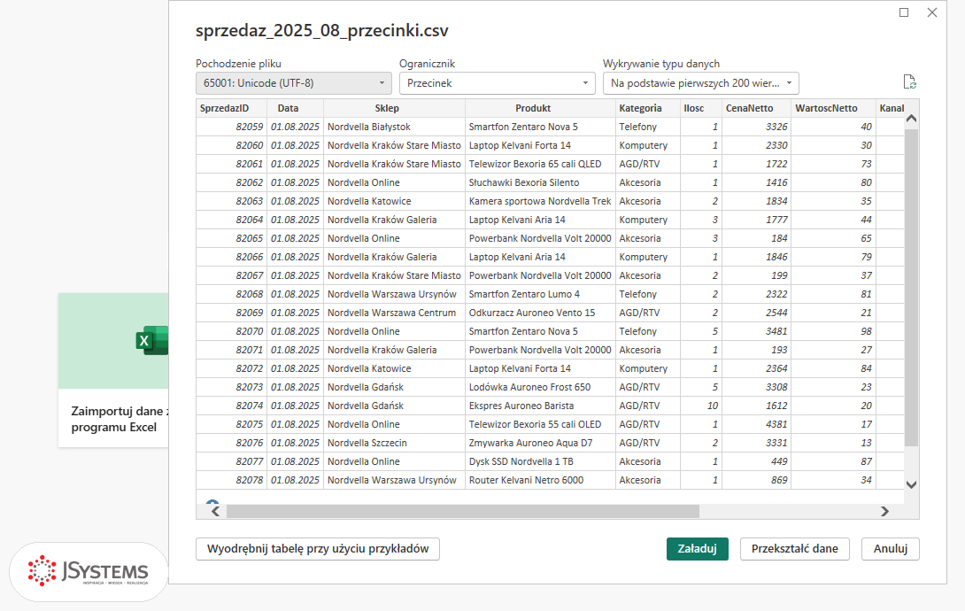Screen dimensions: 965x611
Task: Click the horizontal scroll left arrow
Action: pos(215,511)
